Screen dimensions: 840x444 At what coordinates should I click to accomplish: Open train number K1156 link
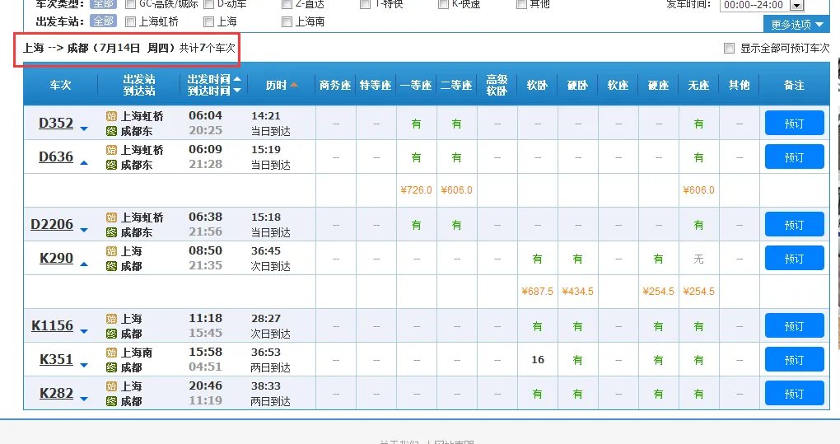(52, 325)
